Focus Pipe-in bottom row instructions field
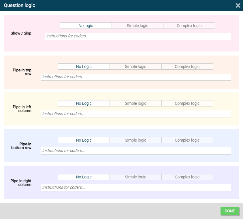 click(x=136, y=151)
